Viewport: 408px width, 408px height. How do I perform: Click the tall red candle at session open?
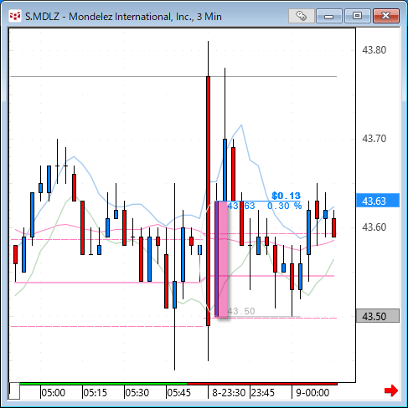click(x=208, y=201)
